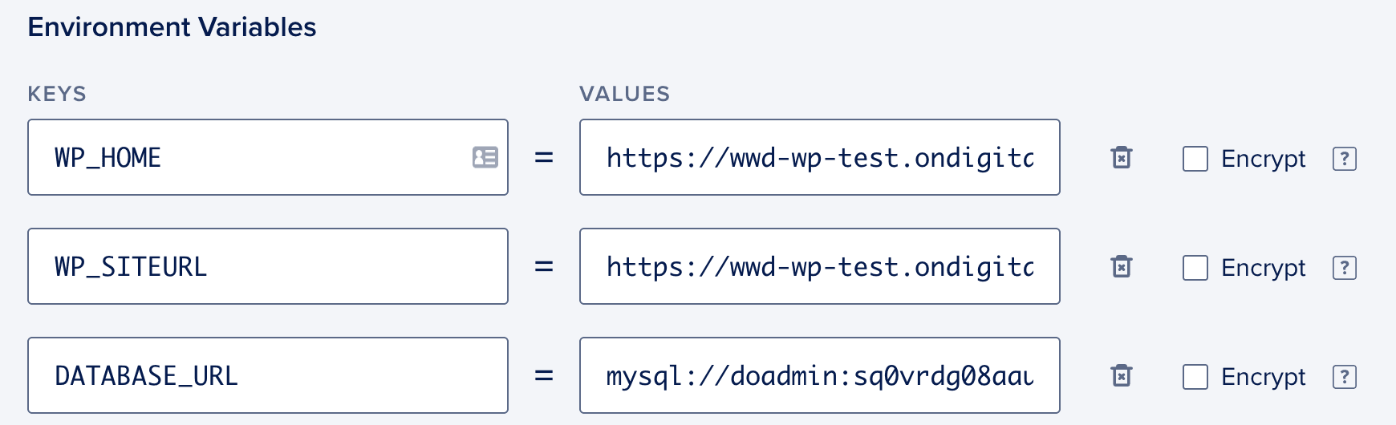Image resolution: width=1396 pixels, height=425 pixels.
Task: Click the Encrypt label beside DATABASE_URL
Action: [x=1263, y=377]
